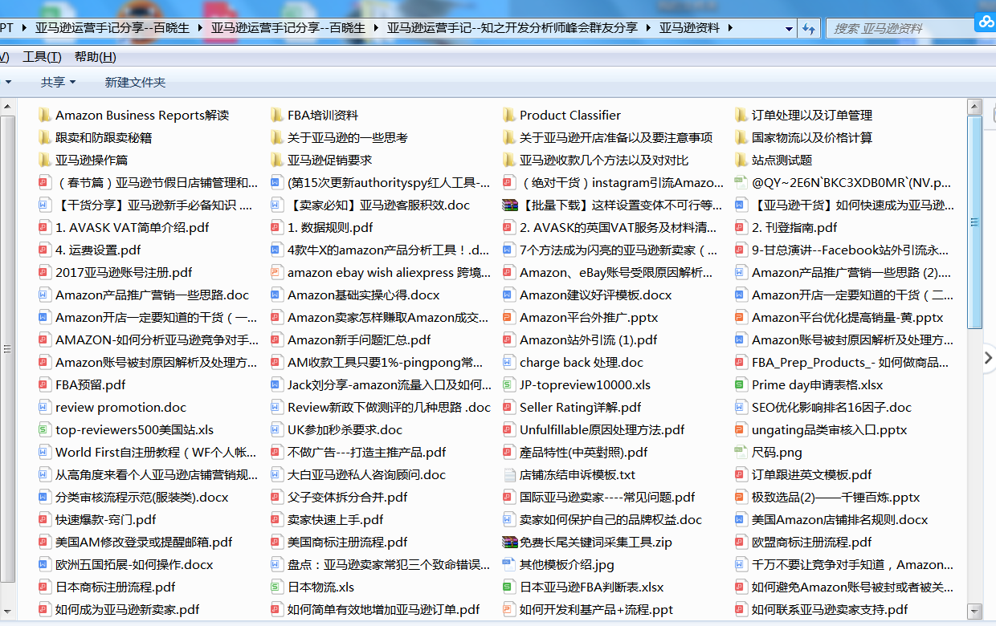Click the PowerPoint icon of 如何开发利基产品+流程.ppt
The width and height of the screenshot is (996, 626).
pos(509,609)
